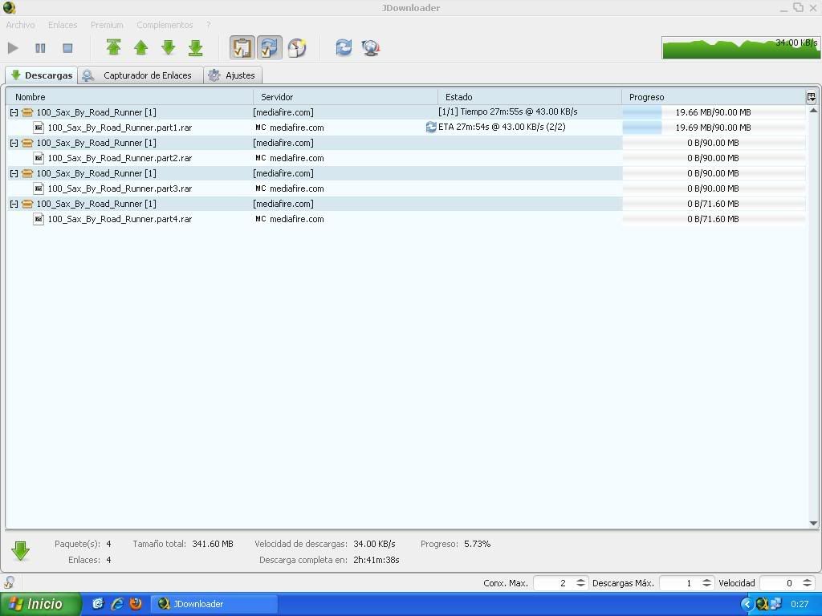Click the MC host icon in part4.rar row
This screenshot has height=616, width=822.
pyautogui.click(x=261, y=219)
